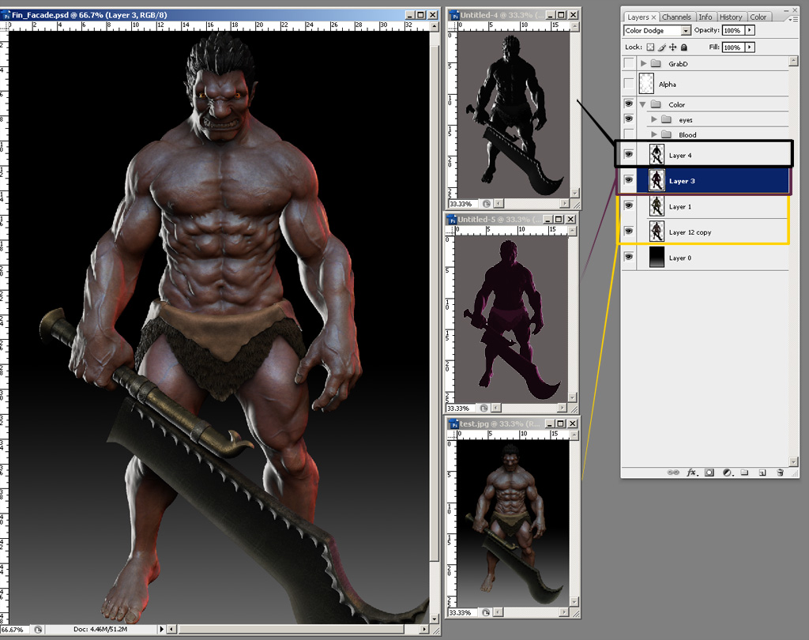
Task: Click the Color group folder icon
Action: coord(656,104)
